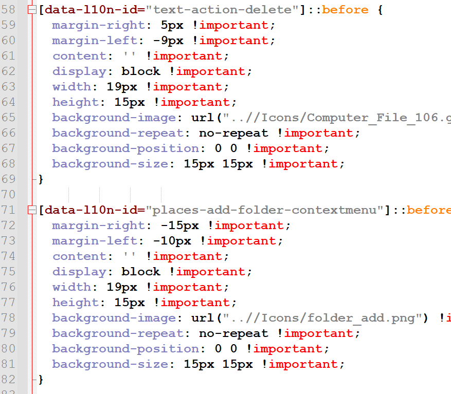451x394 pixels.
Task: Click the before pseudo-element on line 58
Action: [345, 10]
